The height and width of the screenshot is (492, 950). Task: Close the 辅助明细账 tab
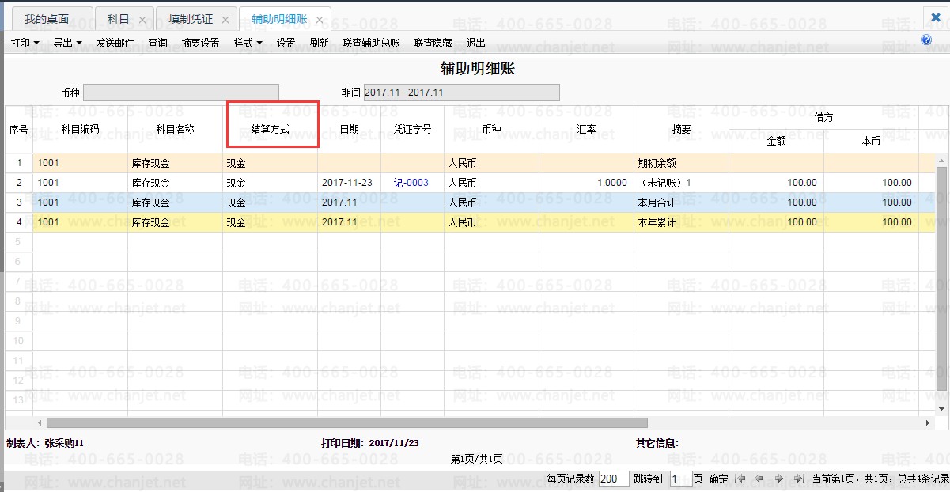coord(319,20)
